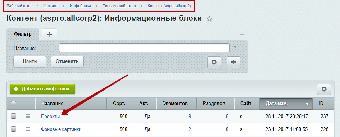Open Инфоблоки breadcrumb

[x=80, y=6]
